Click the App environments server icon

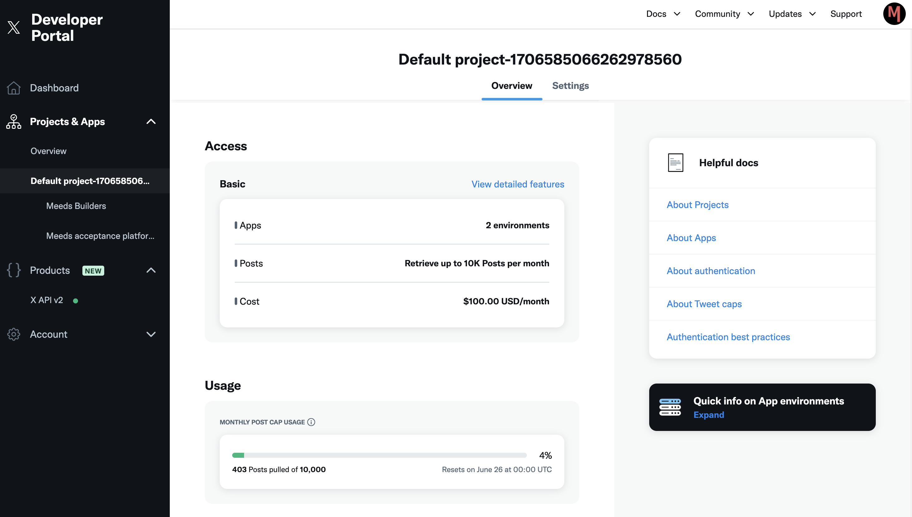[x=670, y=407]
